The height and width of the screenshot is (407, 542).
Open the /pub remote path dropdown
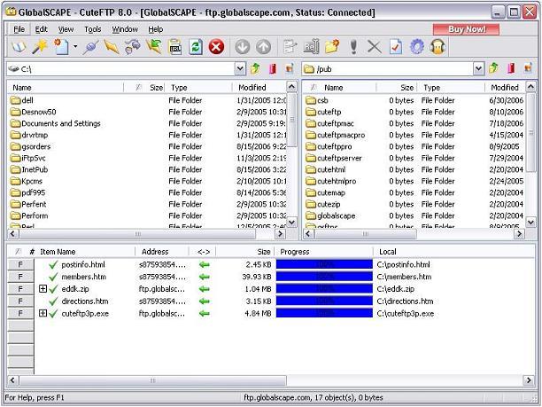pyautogui.click(x=478, y=69)
